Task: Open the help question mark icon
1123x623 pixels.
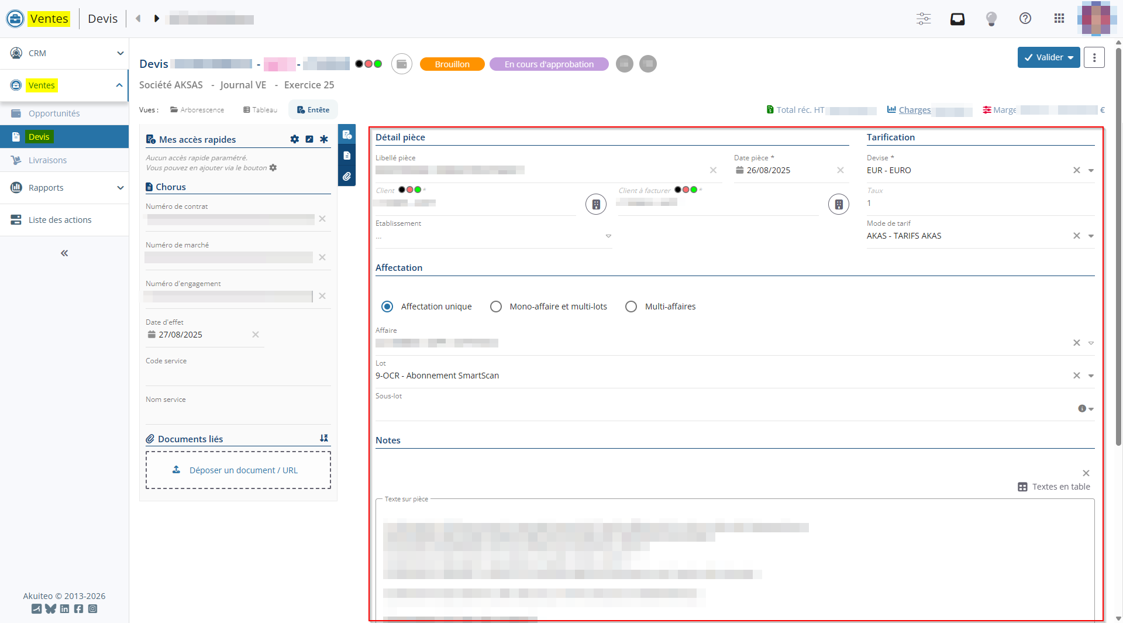Action: (x=1025, y=19)
